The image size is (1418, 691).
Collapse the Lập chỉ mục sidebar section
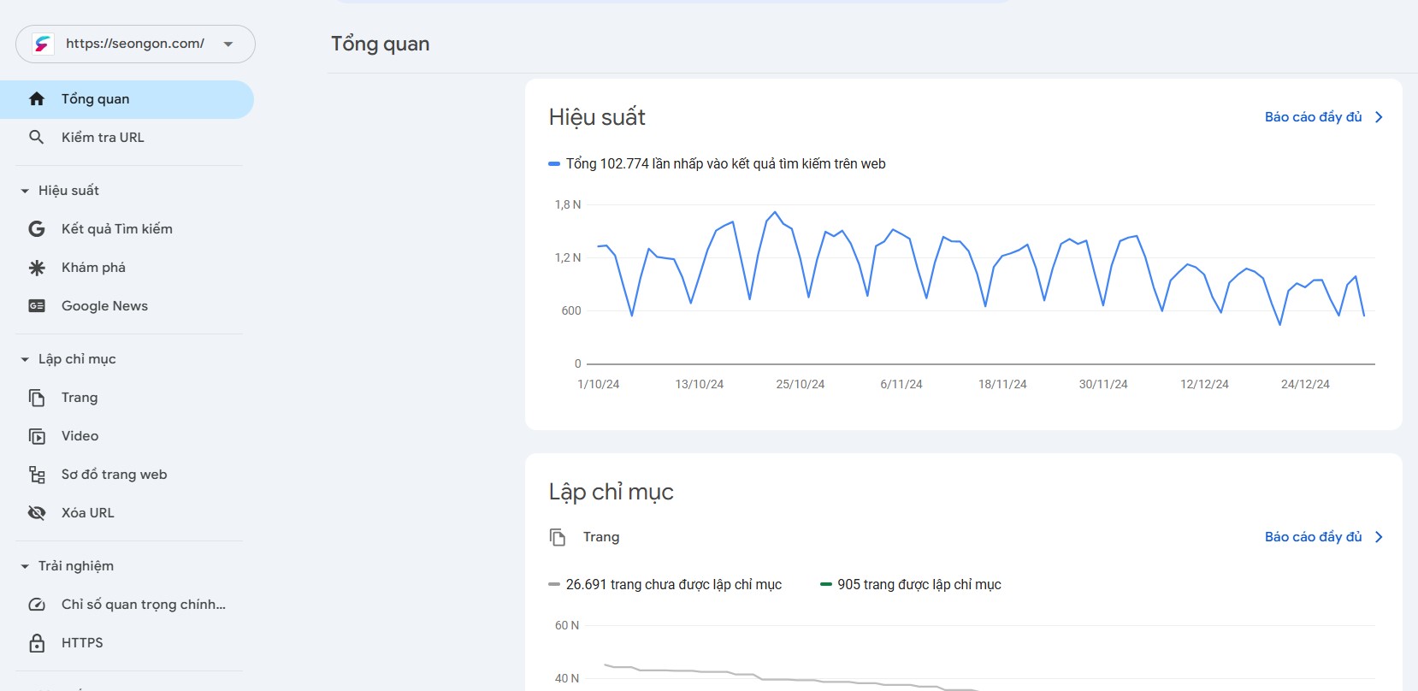[25, 359]
